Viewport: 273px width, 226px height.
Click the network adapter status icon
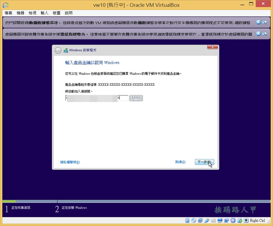click(x=200, y=220)
